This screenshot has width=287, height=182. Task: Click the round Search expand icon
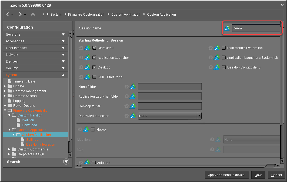click(66, 162)
